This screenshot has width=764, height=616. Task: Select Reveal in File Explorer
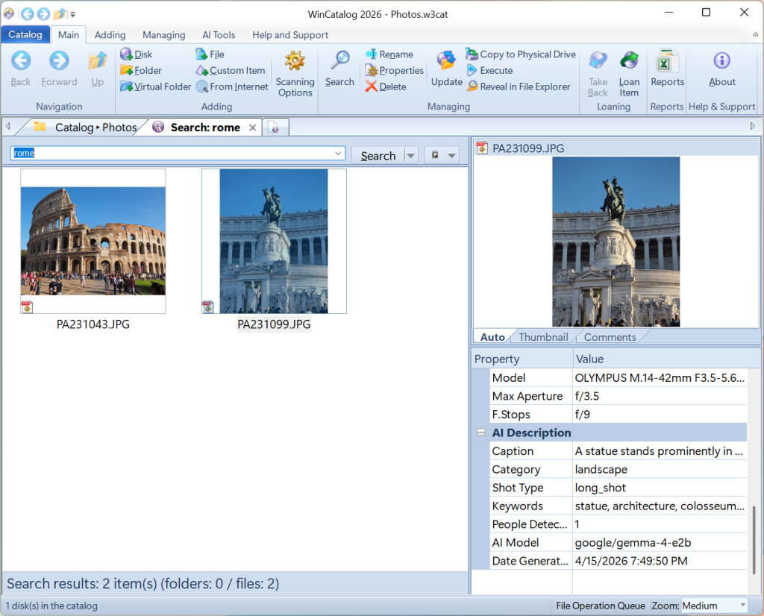coord(519,87)
